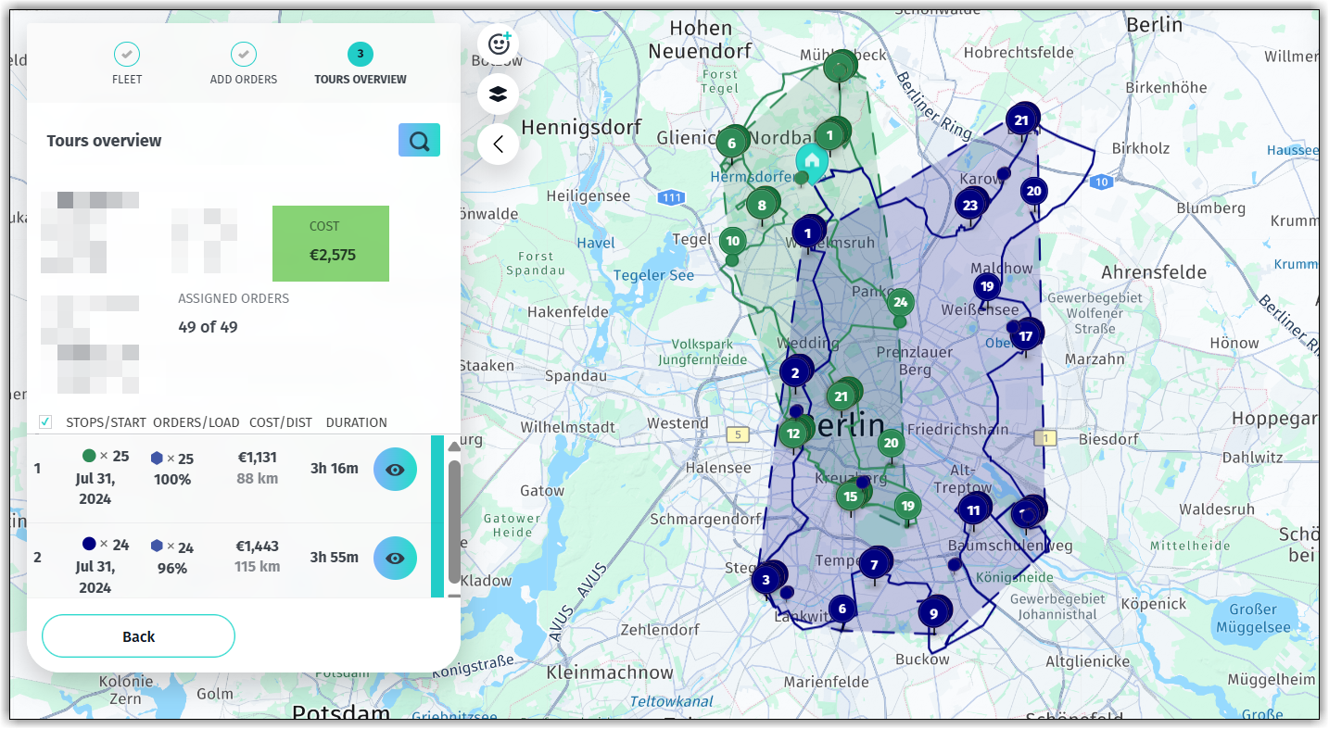1329x729 pixels.
Task: Click green stop marker 19
Action: click(x=907, y=506)
